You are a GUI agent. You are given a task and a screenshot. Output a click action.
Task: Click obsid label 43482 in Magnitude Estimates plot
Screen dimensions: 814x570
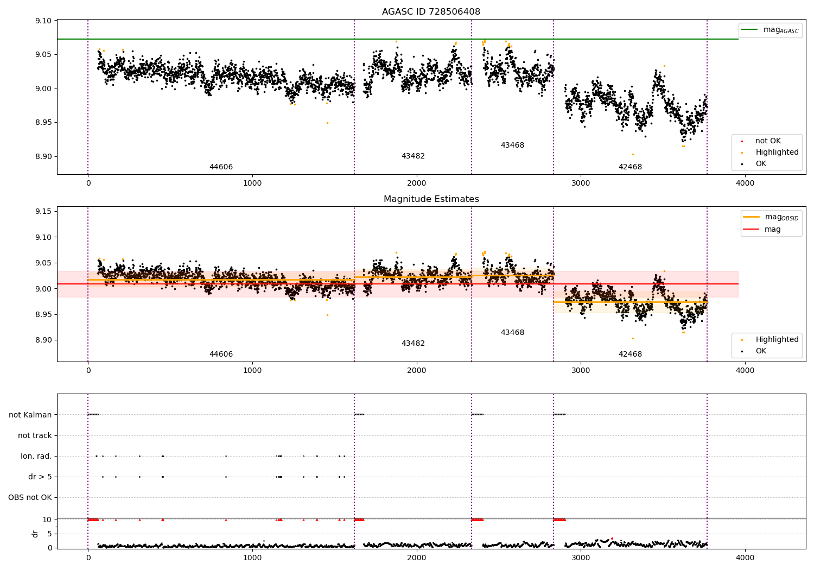(413, 344)
